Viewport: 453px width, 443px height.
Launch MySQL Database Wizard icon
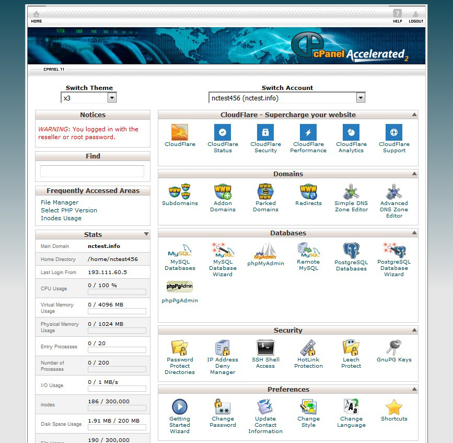223,251
